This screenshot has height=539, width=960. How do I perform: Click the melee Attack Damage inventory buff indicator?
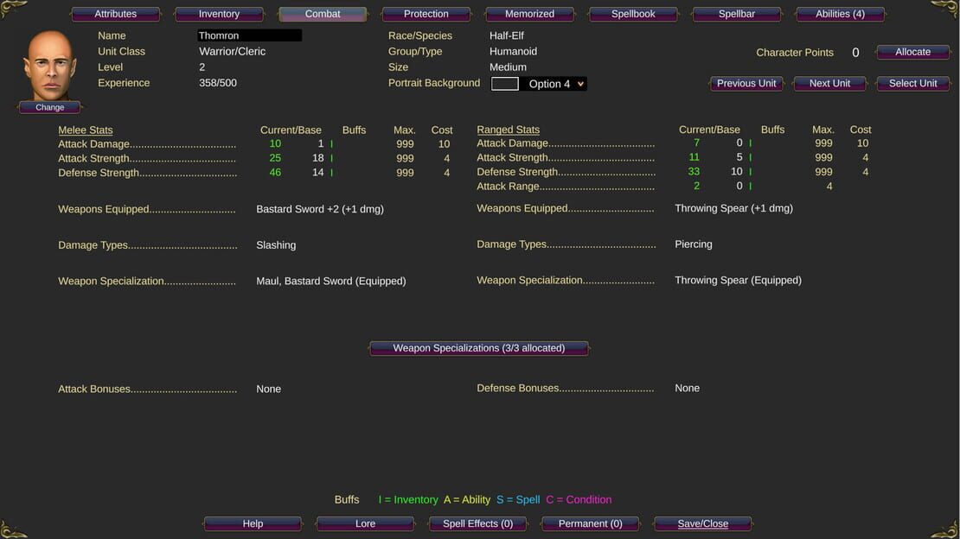(x=332, y=143)
